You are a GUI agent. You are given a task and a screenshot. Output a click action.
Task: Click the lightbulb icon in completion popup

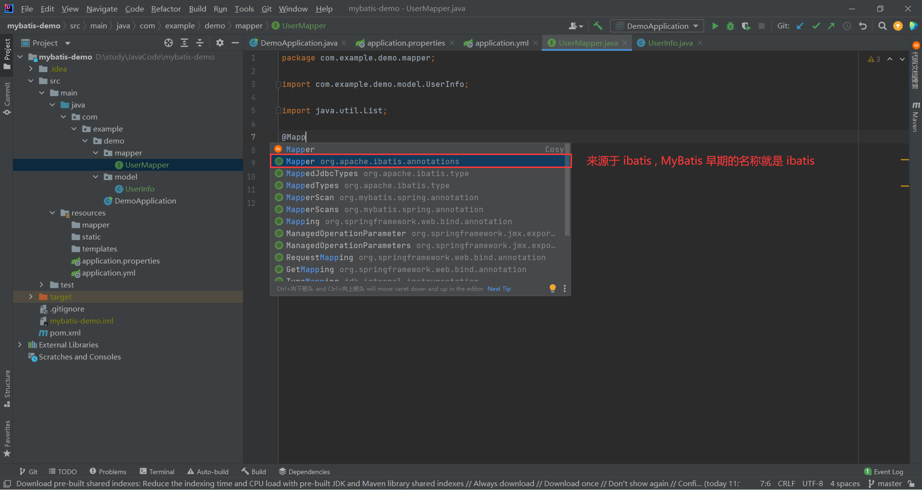click(x=553, y=288)
